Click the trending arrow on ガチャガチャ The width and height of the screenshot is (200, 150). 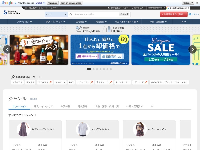(x=92, y=82)
